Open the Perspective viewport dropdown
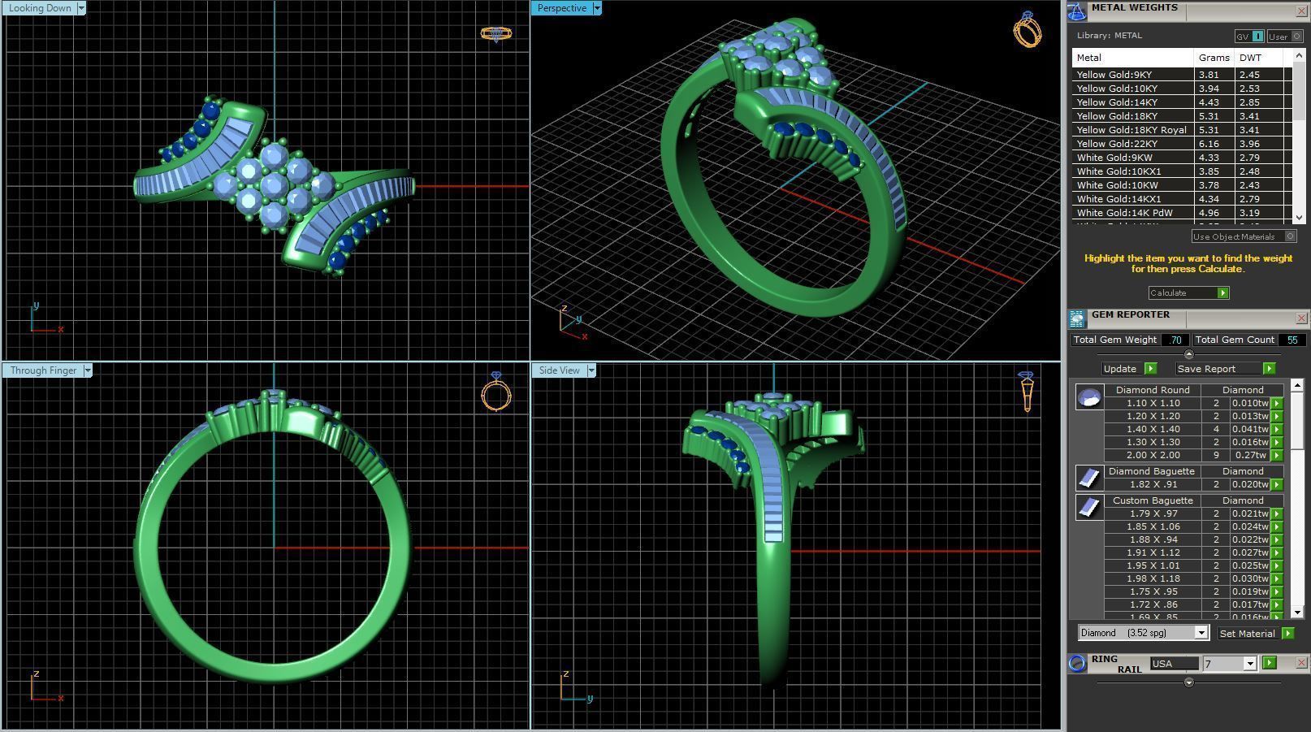 [597, 8]
